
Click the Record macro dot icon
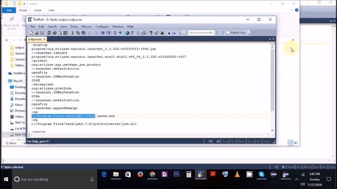(x=169, y=33)
